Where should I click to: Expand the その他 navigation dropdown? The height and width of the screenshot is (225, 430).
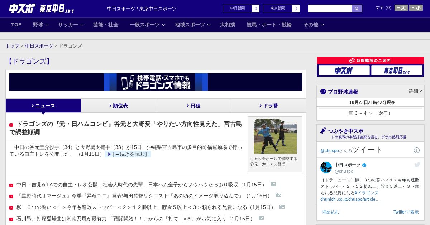pyautogui.click(x=314, y=25)
